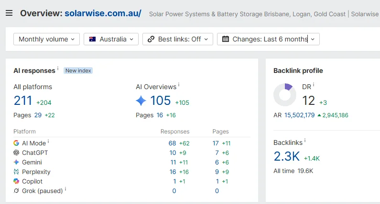The image size is (380, 204).
Task: Click the info icon beside AI Mode
Action: 48,142
